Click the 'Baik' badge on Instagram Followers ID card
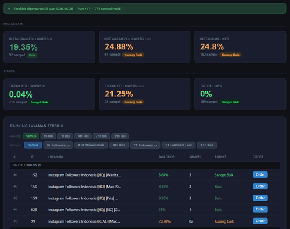Screen dimensions: 290x229 (x=32, y=55)
